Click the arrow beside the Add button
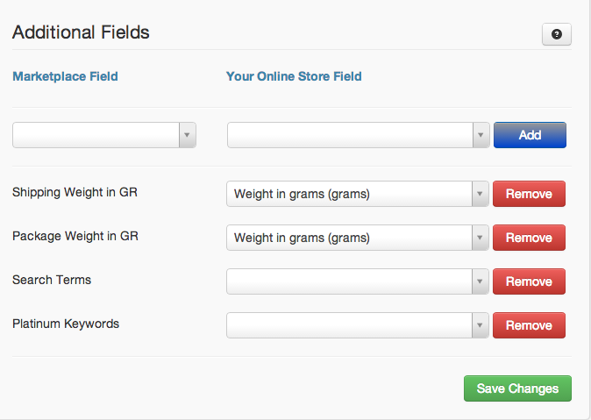 pos(481,135)
